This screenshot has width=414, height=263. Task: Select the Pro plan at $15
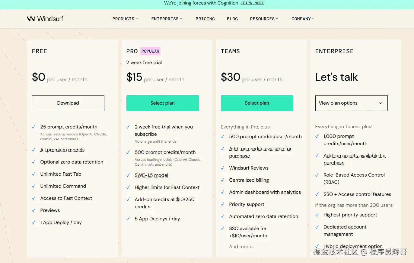click(x=162, y=103)
